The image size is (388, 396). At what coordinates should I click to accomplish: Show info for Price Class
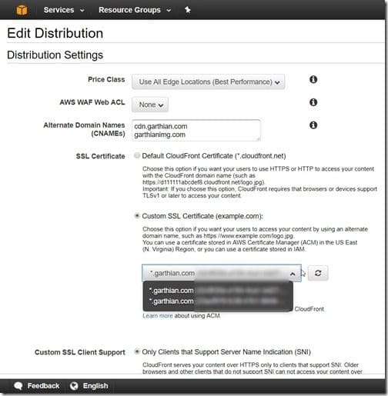[313, 79]
